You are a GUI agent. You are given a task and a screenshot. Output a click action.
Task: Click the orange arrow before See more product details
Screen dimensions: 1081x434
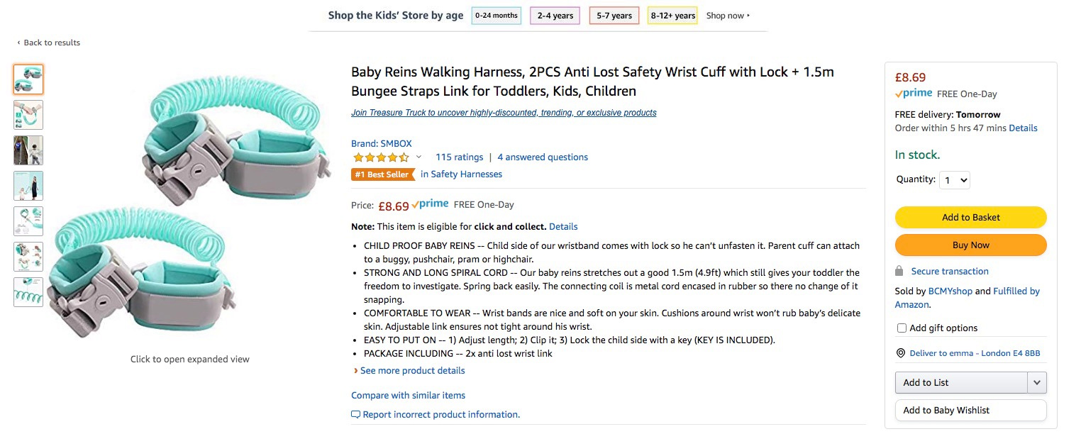[355, 371]
